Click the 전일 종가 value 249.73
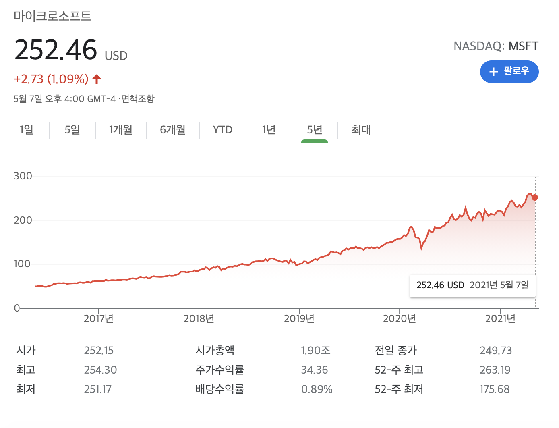 (496, 351)
